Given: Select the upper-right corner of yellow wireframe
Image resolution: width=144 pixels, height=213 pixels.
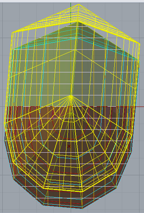Looking at the screenshot, I should [x=139, y=44].
